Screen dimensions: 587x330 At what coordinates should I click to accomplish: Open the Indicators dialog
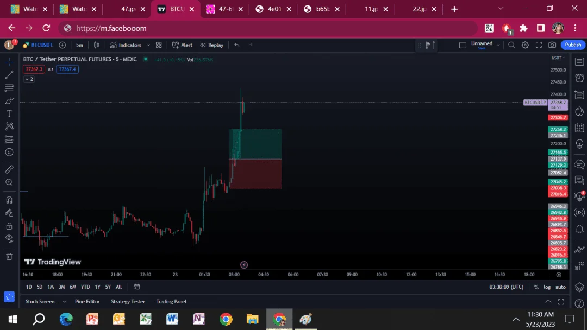[x=126, y=45]
